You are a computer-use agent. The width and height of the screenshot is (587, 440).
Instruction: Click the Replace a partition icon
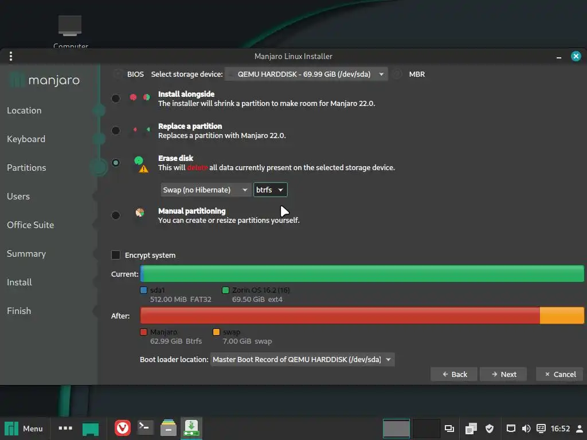pyautogui.click(x=141, y=130)
